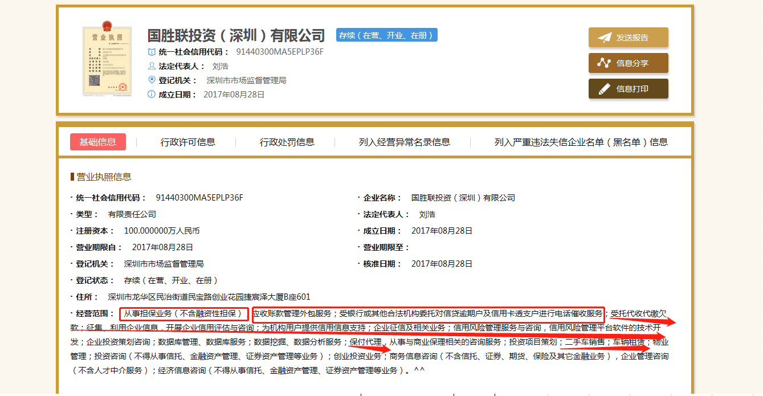Viewport: 763px width, 396px height.
Task: Click the 营业执照信息 section heading
Action: point(104,177)
